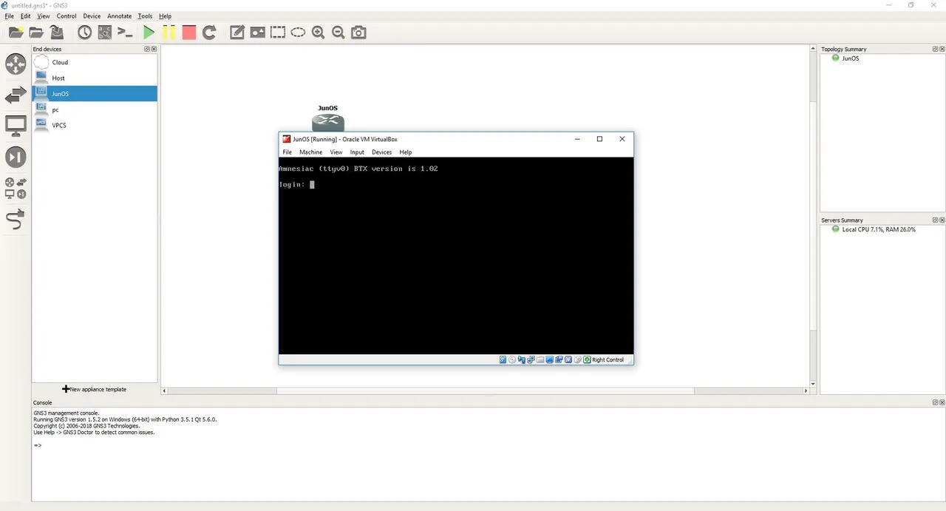Zoom out magnifier icon

coord(338,33)
